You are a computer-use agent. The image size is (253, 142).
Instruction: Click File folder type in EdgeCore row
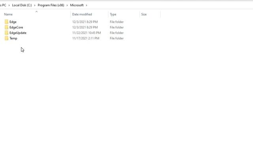coord(117,27)
